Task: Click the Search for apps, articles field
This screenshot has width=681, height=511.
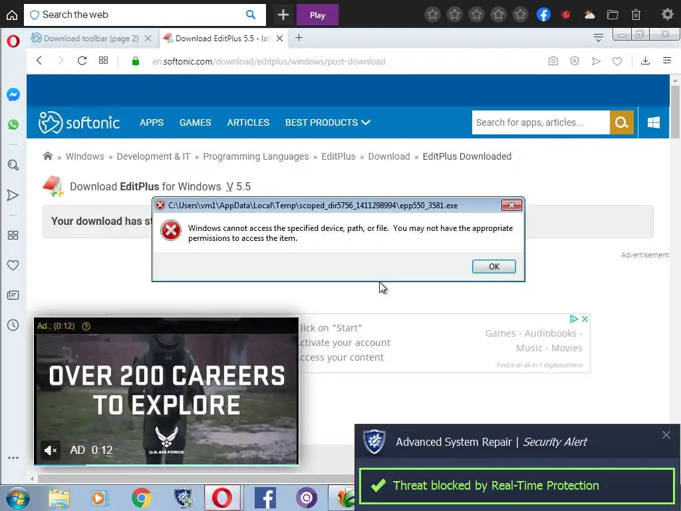Action: tap(541, 122)
